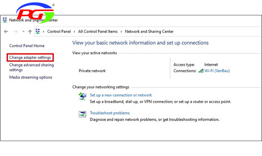Open the recent locations dropdown chevron
This screenshot has width=262, height=156.
[x=23, y=32]
